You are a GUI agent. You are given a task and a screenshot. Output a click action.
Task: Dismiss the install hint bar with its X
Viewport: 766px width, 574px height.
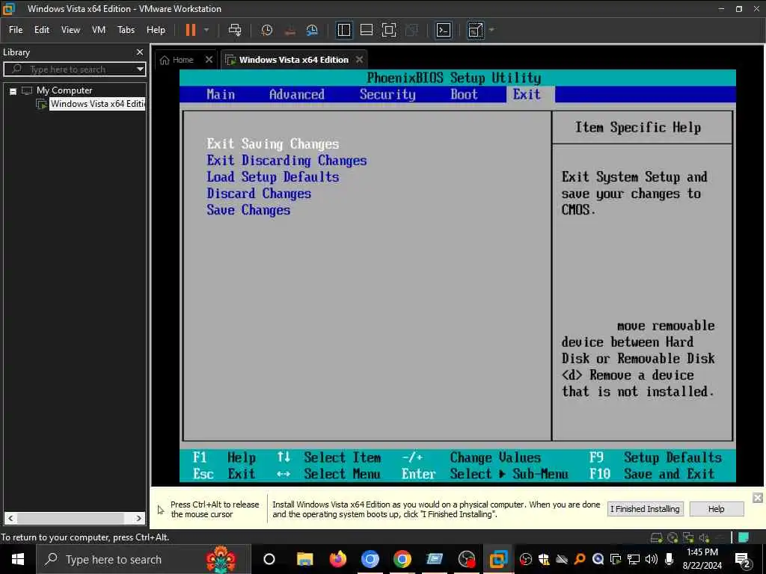[x=757, y=498]
